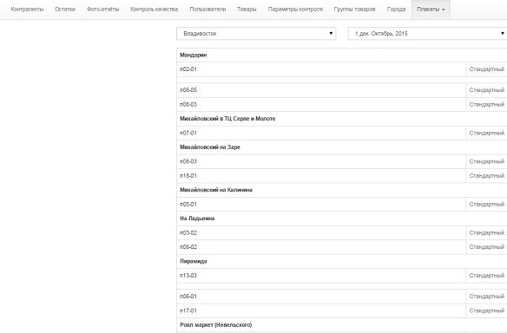Open the Пользователи section
This screenshot has height=333, width=507.
[x=207, y=10]
